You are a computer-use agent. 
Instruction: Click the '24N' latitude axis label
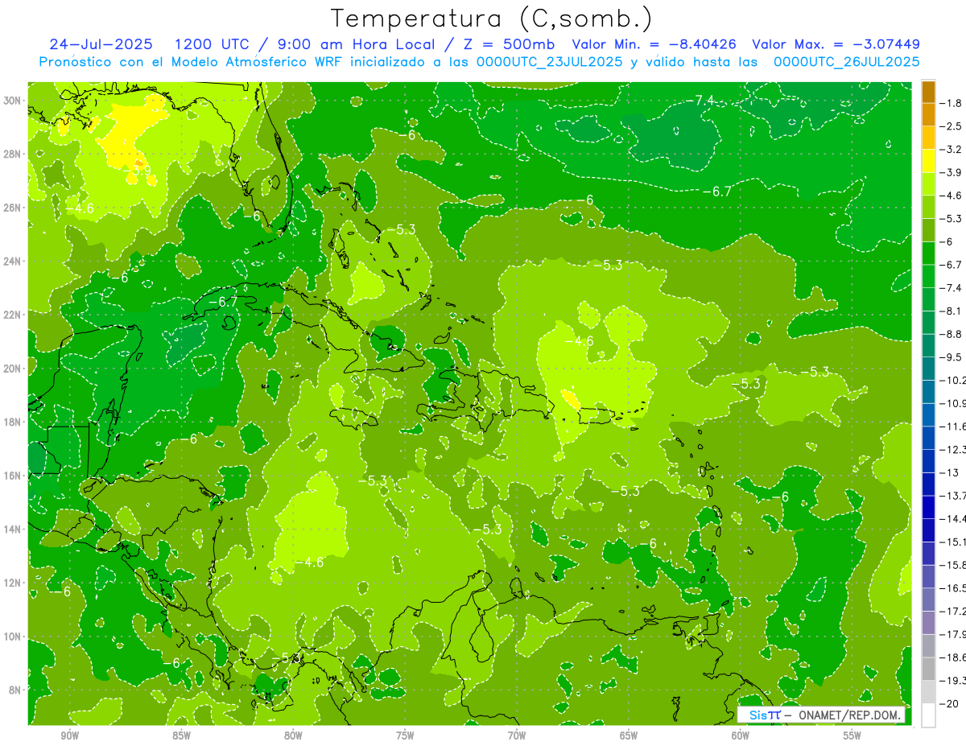[x=14, y=261]
